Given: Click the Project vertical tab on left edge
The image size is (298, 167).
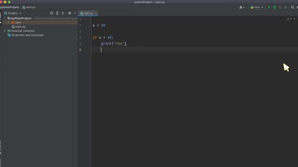Looking at the screenshot, I should [x=1, y=18].
